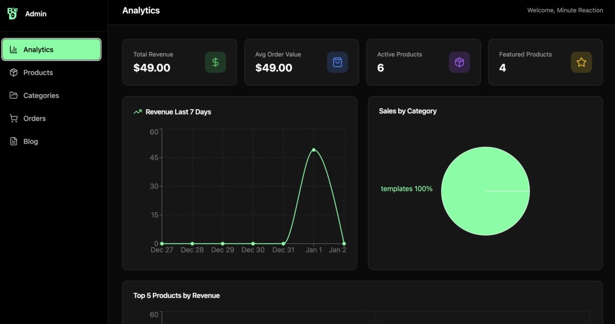Click the purple cube Active Products icon
Image resolution: width=615 pixels, height=324 pixels.
pos(459,62)
